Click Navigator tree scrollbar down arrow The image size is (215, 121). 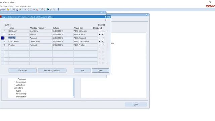[74, 97]
